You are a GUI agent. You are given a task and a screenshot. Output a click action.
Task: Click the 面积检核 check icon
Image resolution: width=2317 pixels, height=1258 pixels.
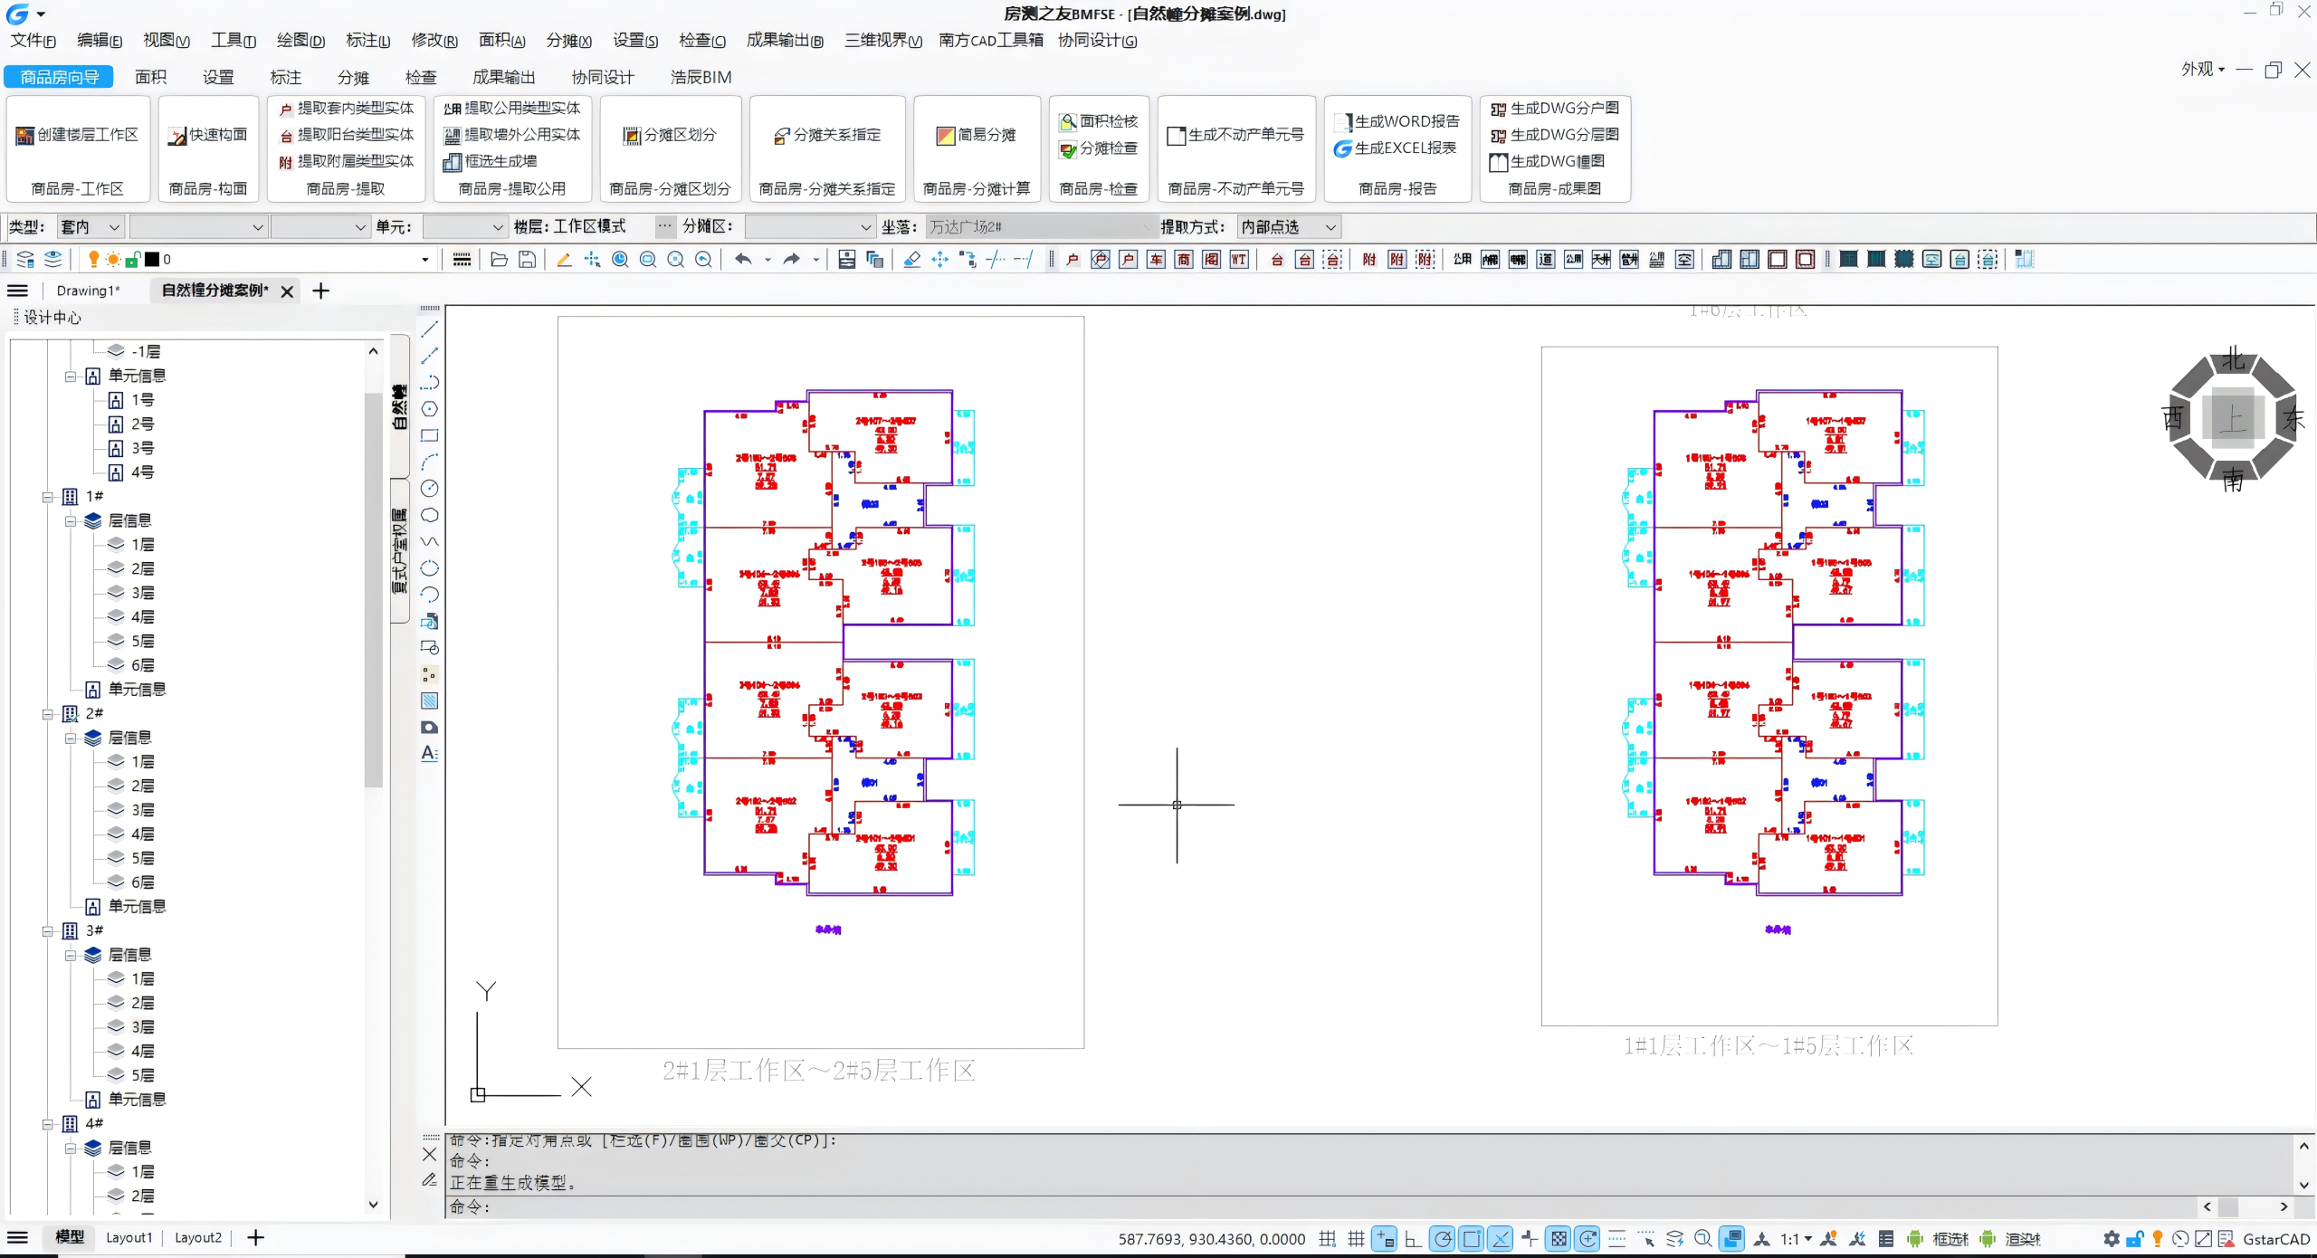[x=1068, y=122]
